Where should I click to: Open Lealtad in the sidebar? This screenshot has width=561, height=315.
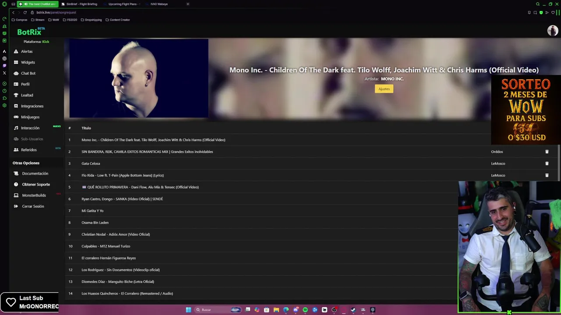pos(27,95)
